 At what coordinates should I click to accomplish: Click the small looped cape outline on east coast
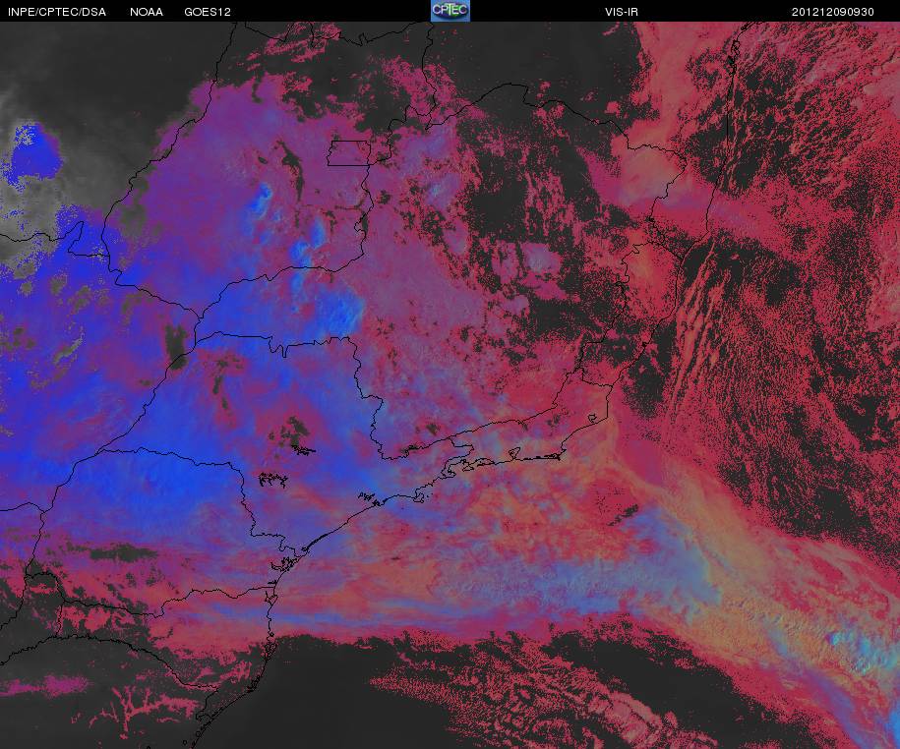click(x=592, y=418)
